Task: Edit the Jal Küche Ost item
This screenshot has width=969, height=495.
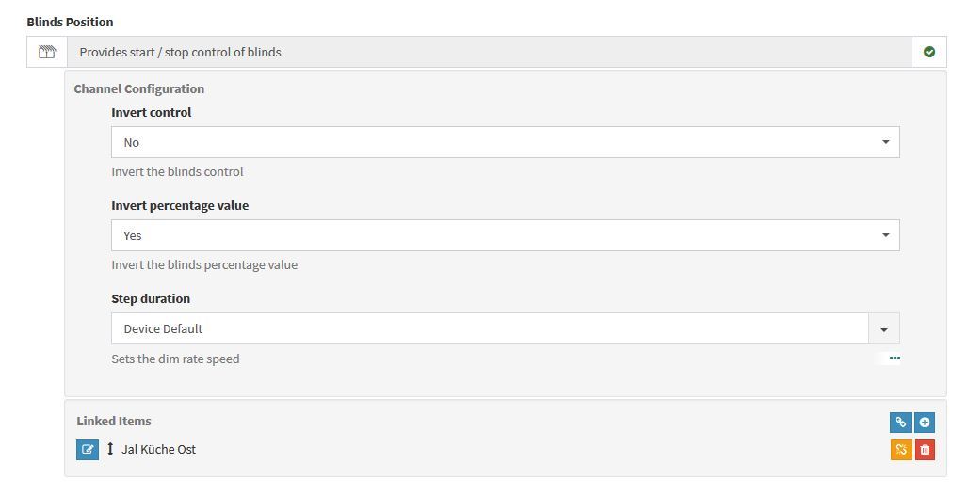Action: (88, 450)
